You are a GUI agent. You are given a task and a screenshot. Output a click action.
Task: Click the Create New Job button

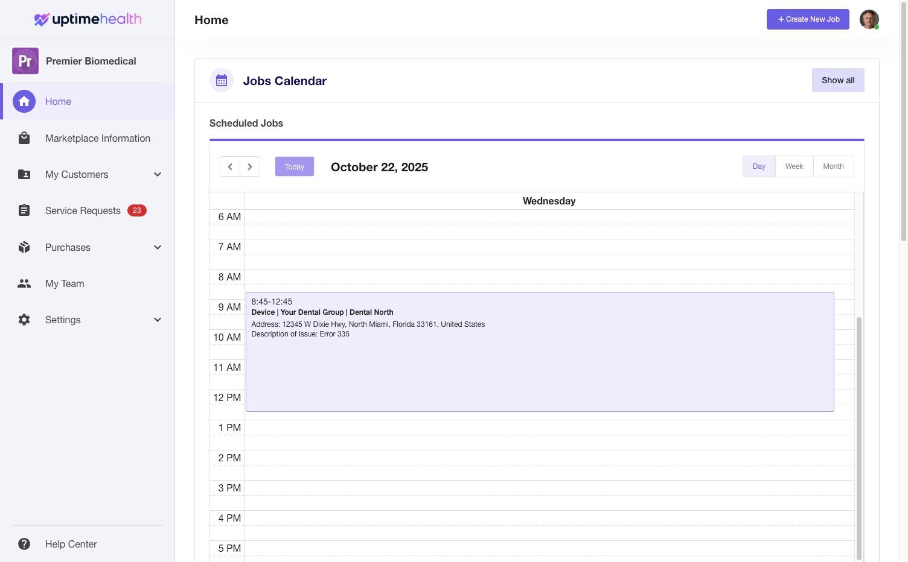tap(808, 19)
